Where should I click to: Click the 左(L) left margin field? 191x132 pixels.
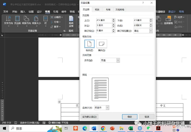click(104, 25)
